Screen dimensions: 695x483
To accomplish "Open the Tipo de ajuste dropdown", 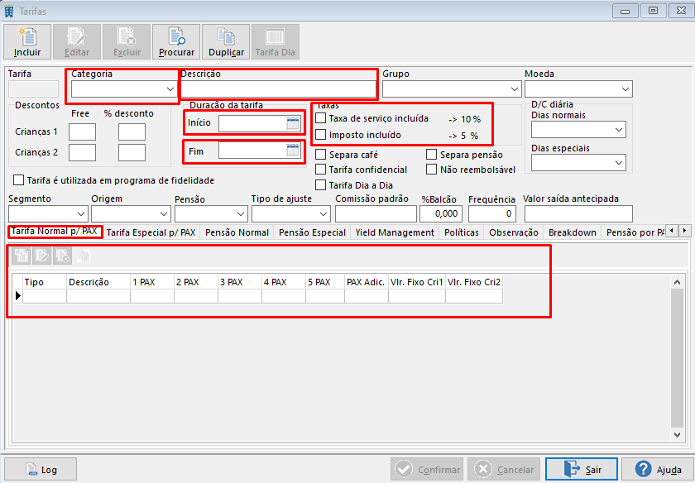I will (324, 214).
